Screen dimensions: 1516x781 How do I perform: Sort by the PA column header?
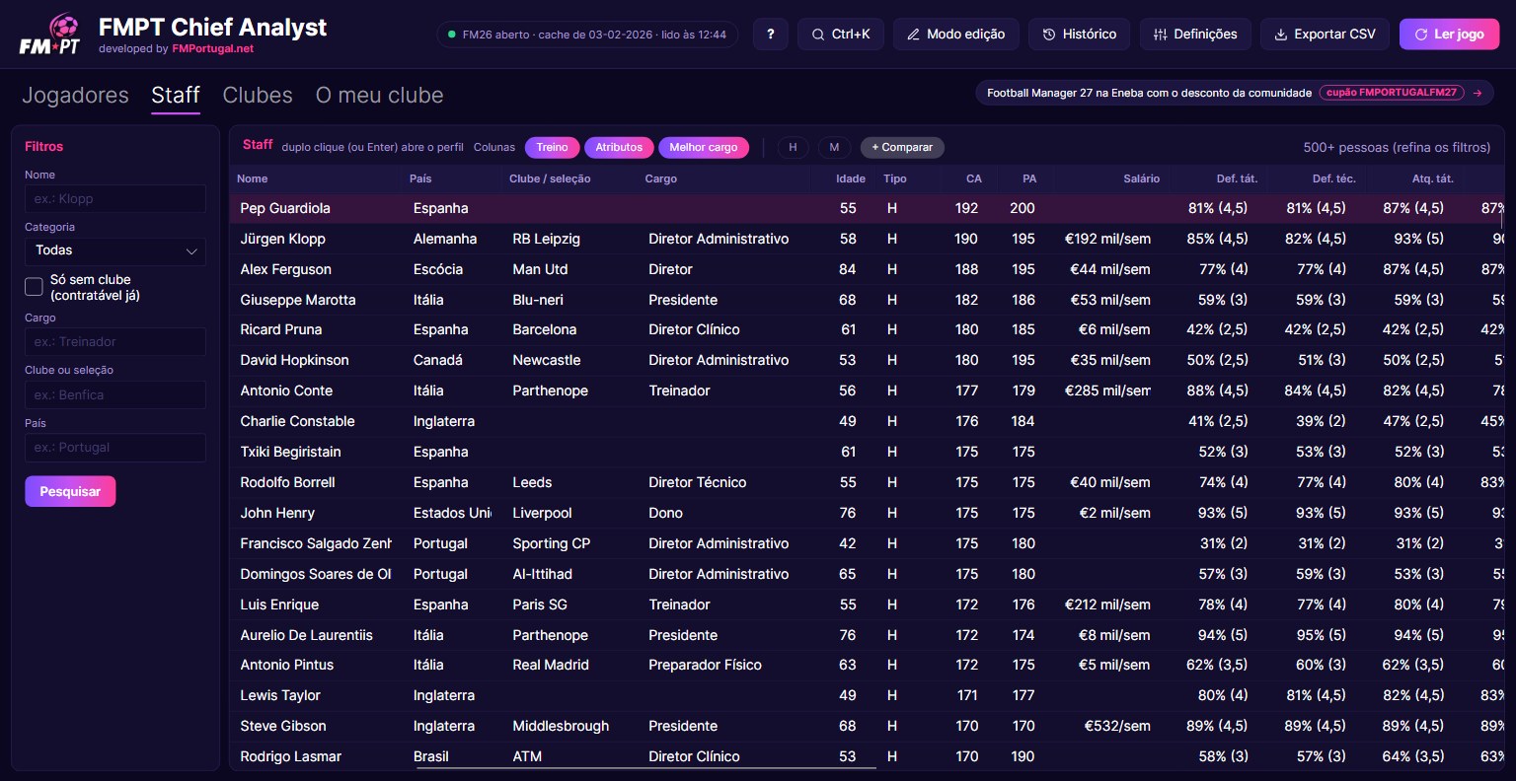tap(1029, 178)
